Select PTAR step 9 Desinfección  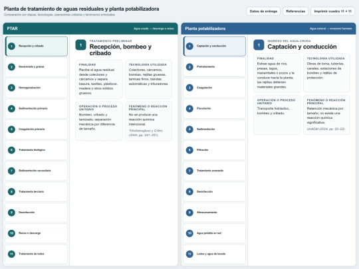click(37, 213)
